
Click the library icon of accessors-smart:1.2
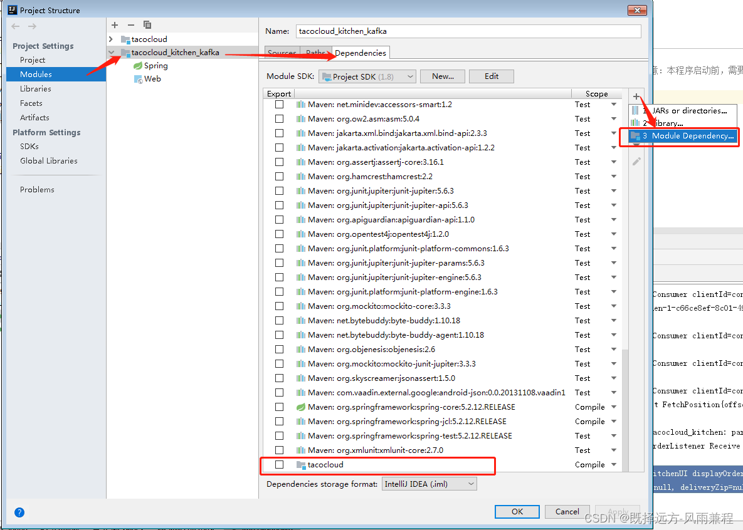click(x=300, y=104)
